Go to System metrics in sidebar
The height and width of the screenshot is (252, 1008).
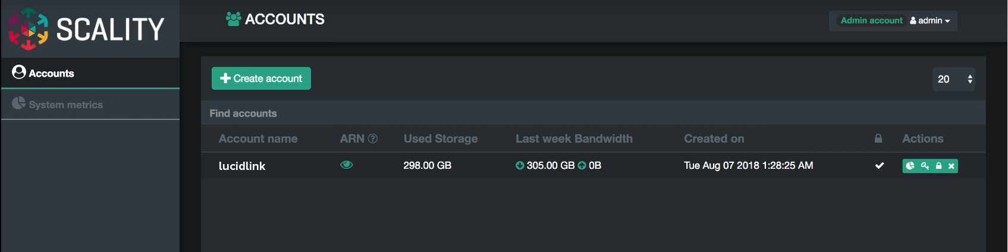(x=90, y=105)
